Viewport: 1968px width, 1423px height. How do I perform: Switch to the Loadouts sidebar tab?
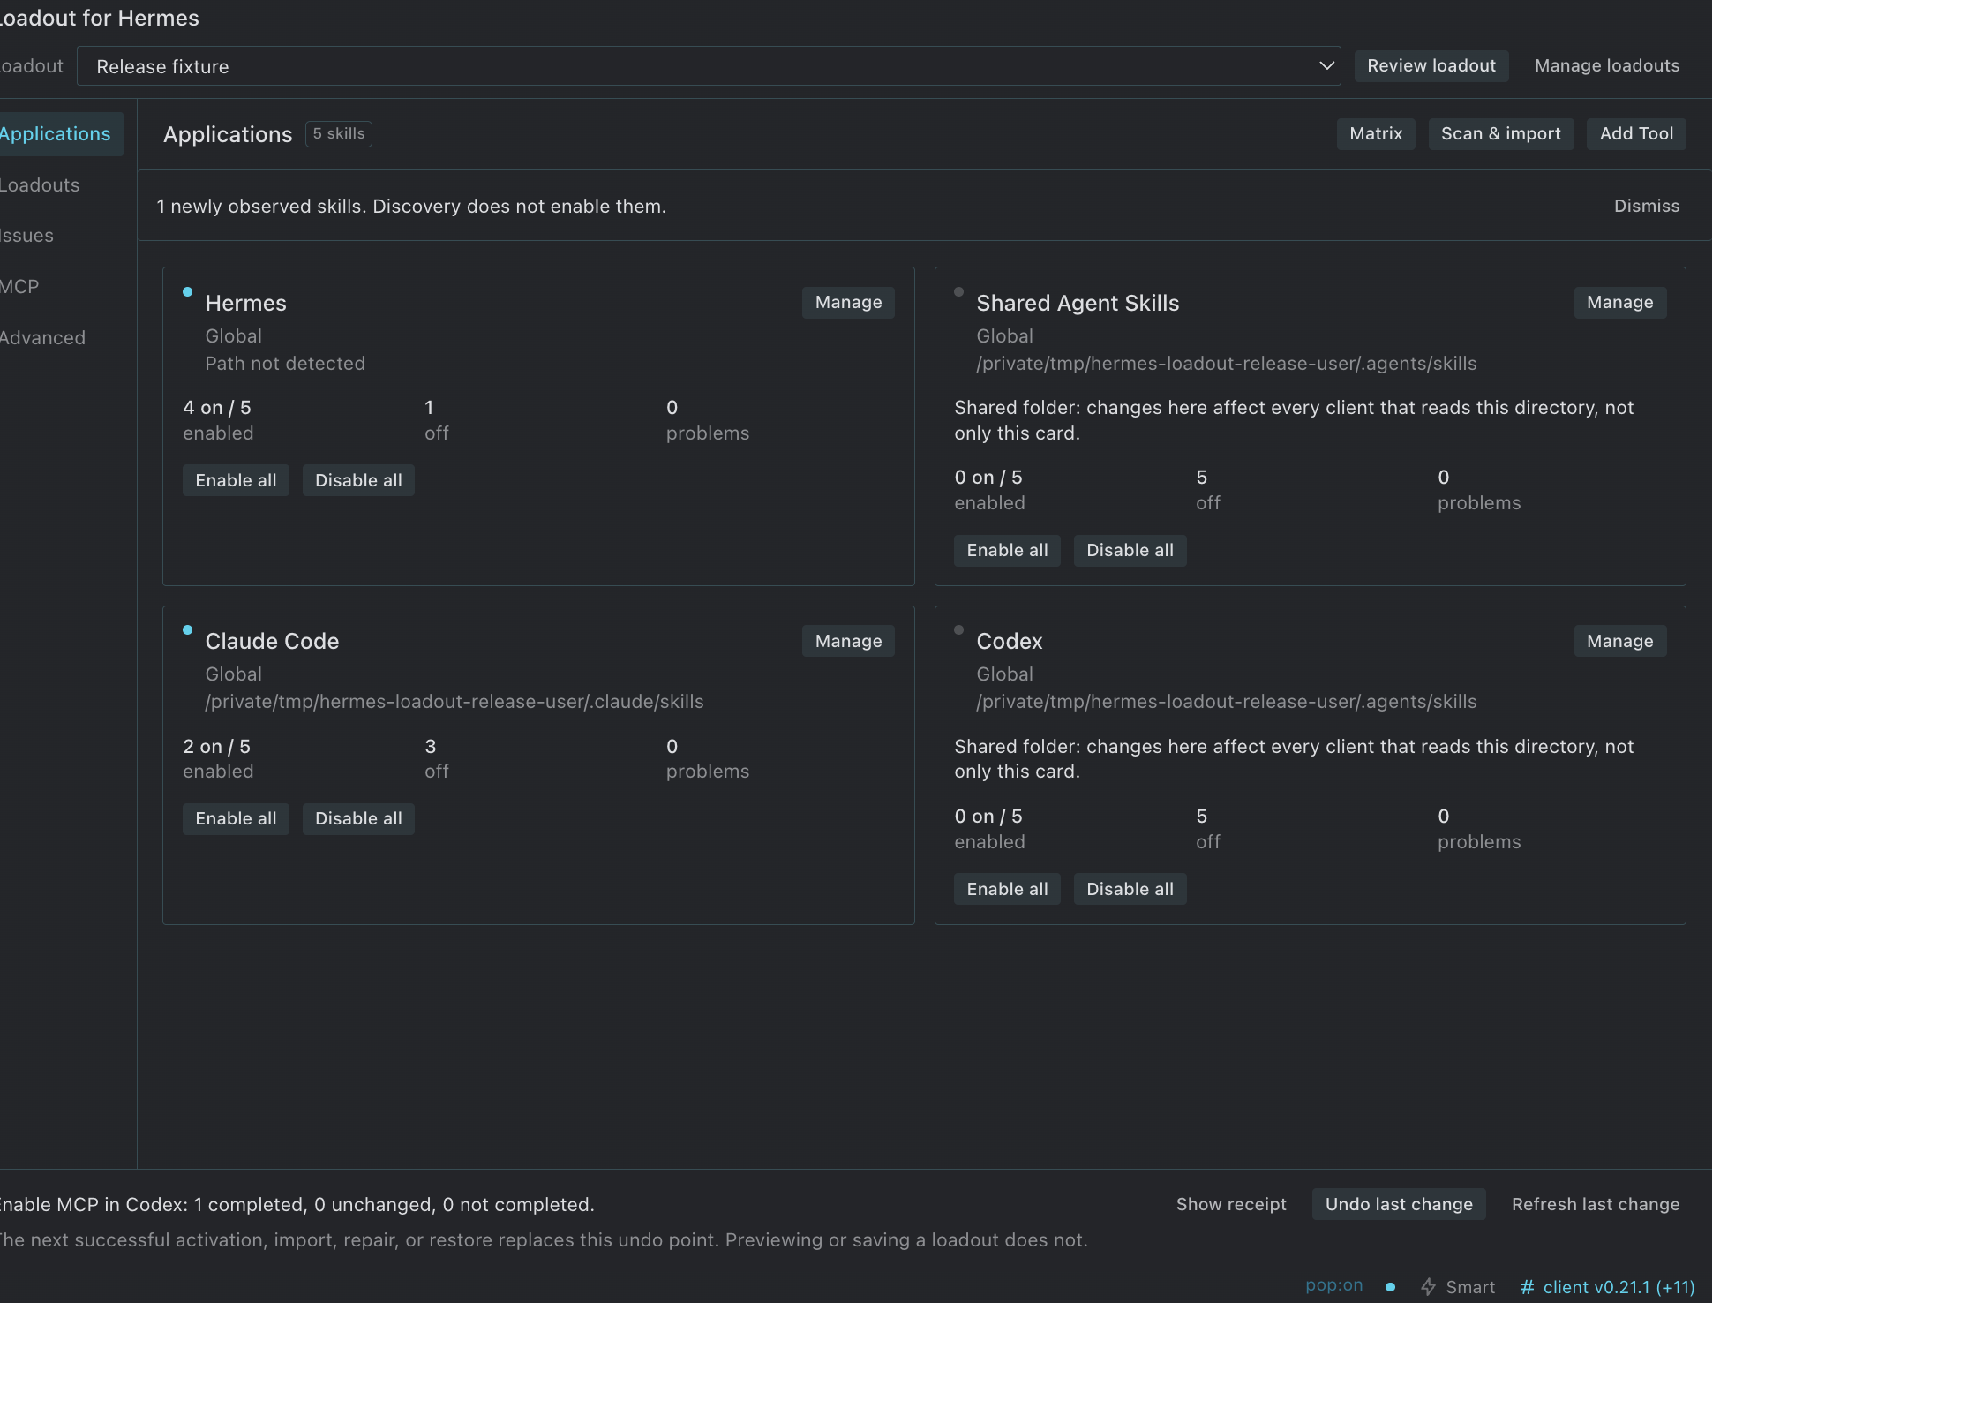(40, 185)
